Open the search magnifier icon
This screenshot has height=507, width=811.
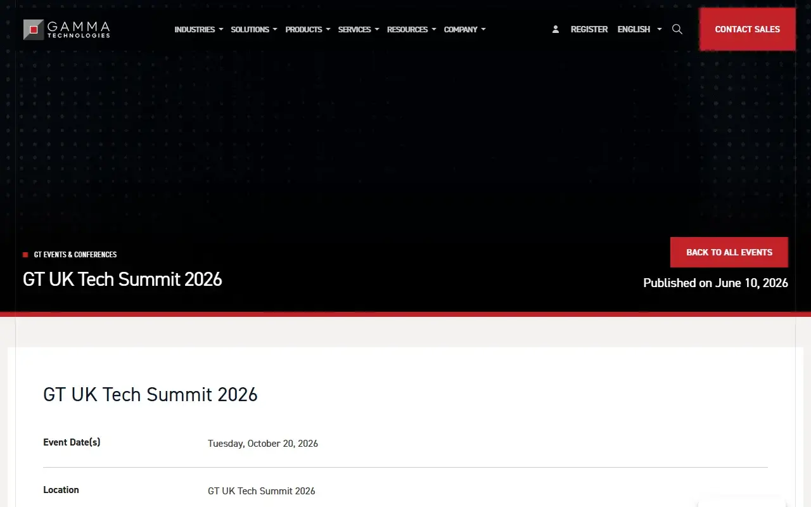click(677, 29)
